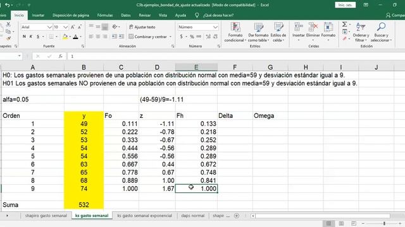Open Buscar y seleccionar menu
405x227 pixels.
point(381,32)
